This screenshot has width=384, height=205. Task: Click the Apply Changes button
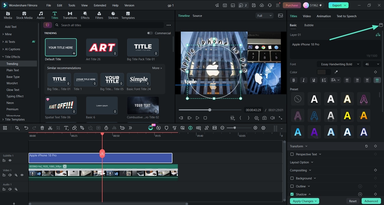point(305,201)
